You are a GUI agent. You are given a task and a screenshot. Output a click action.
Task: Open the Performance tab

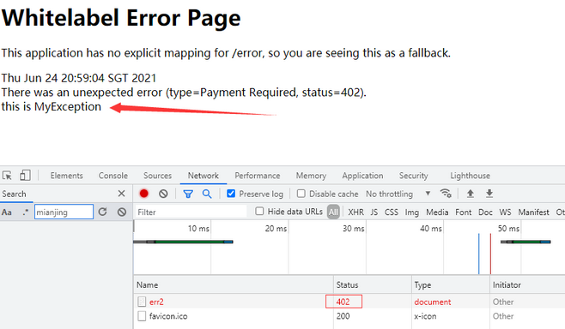[x=258, y=176]
